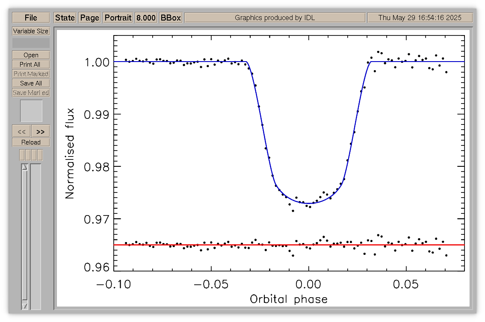Click the Reload button
This screenshot has height=322, width=485.
coord(31,142)
